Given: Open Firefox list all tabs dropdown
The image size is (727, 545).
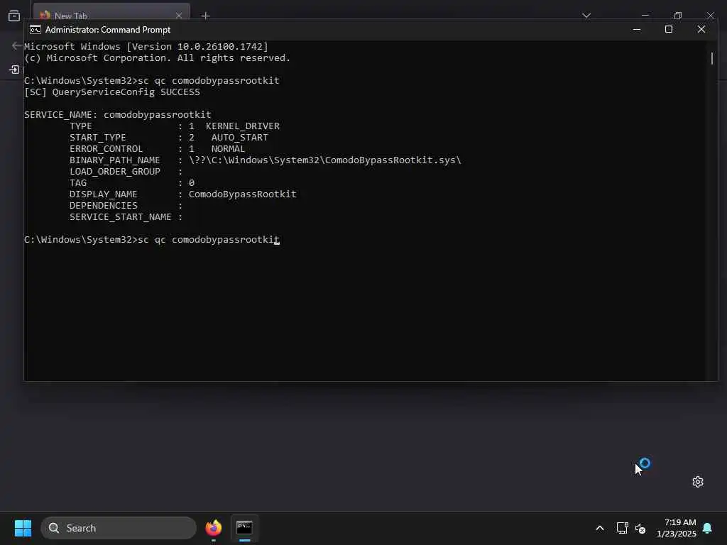Looking at the screenshot, I should [586, 16].
